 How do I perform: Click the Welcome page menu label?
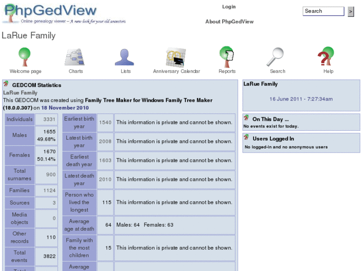(x=25, y=71)
